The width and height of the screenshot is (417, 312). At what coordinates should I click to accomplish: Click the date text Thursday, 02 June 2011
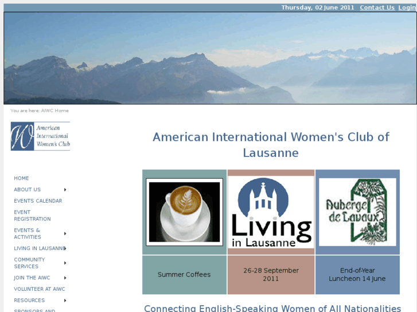point(318,7)
